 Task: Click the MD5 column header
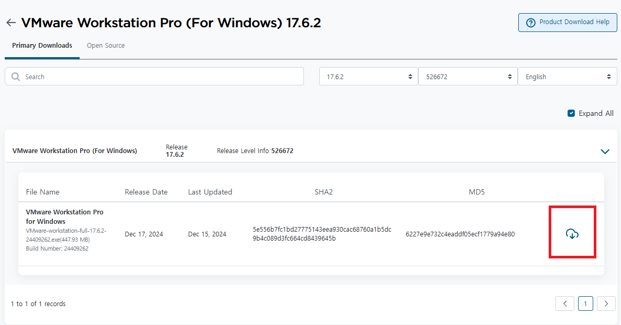point(476,192)
